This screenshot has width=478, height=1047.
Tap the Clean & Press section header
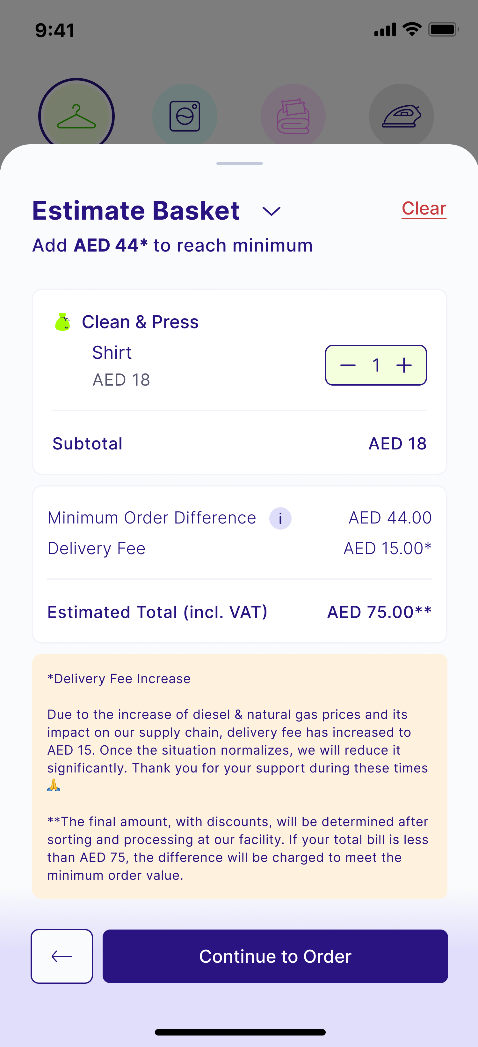[140, 322]
